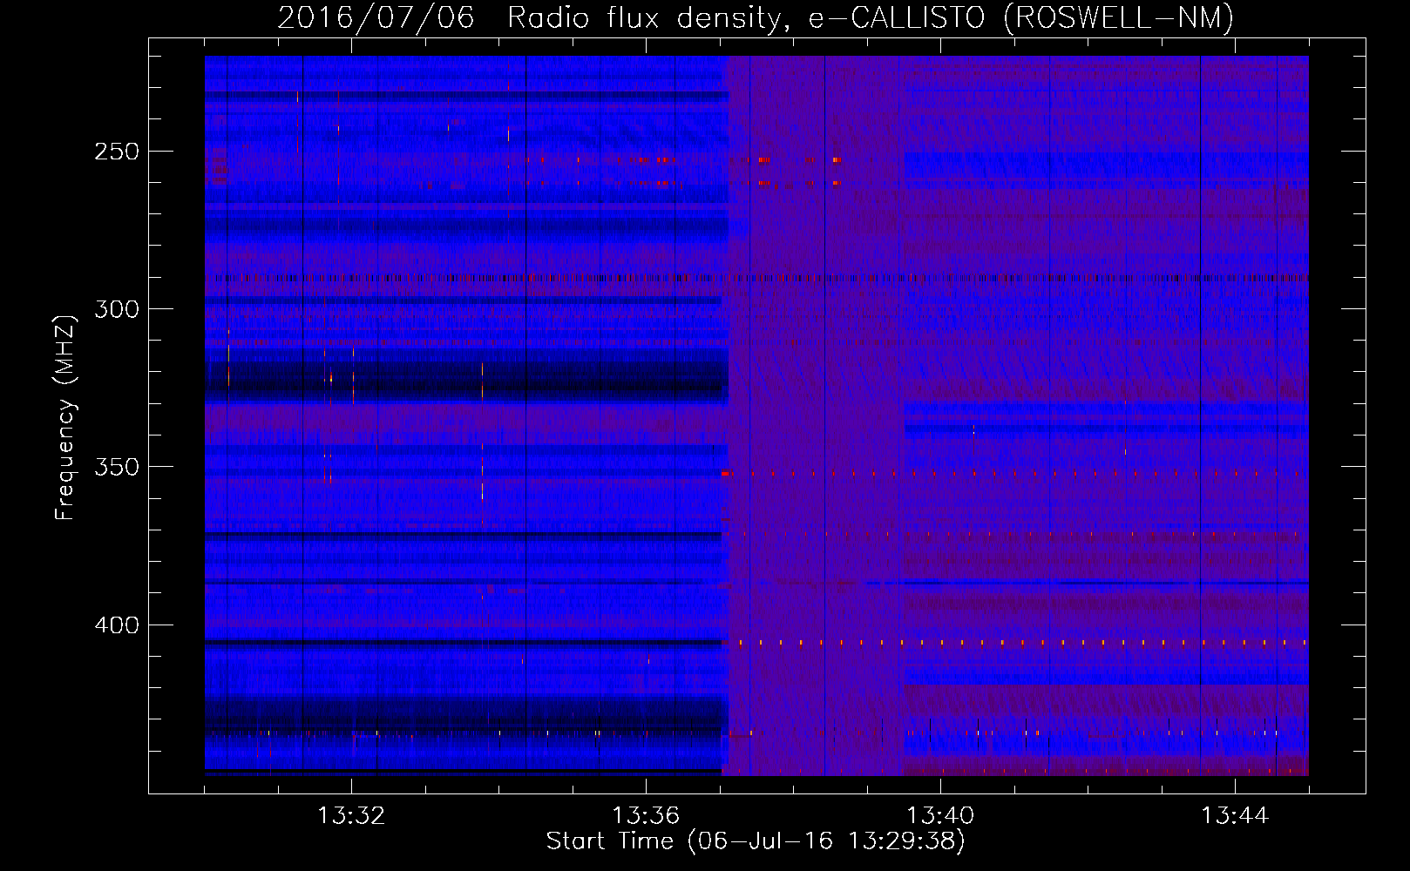1410x871 pixels.
Task: Click the '13:36' time tick label
Action: [646, 816]
